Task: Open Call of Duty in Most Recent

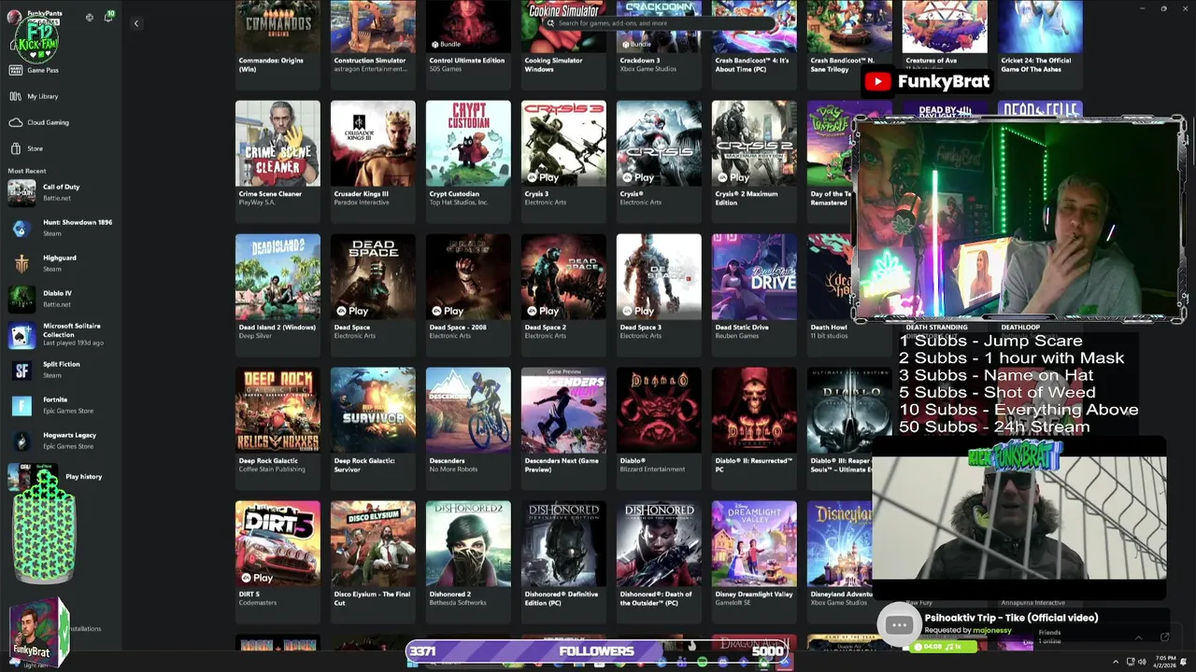Action: click(x=61, y=192)
